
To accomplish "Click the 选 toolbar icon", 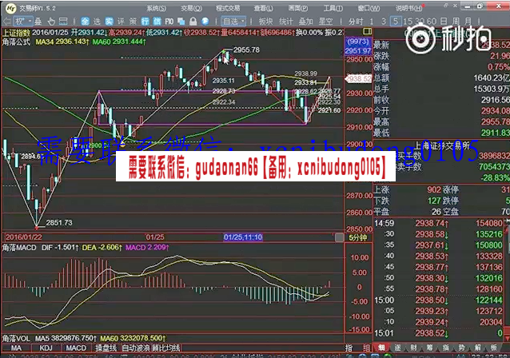I will (x=97, y=22).
